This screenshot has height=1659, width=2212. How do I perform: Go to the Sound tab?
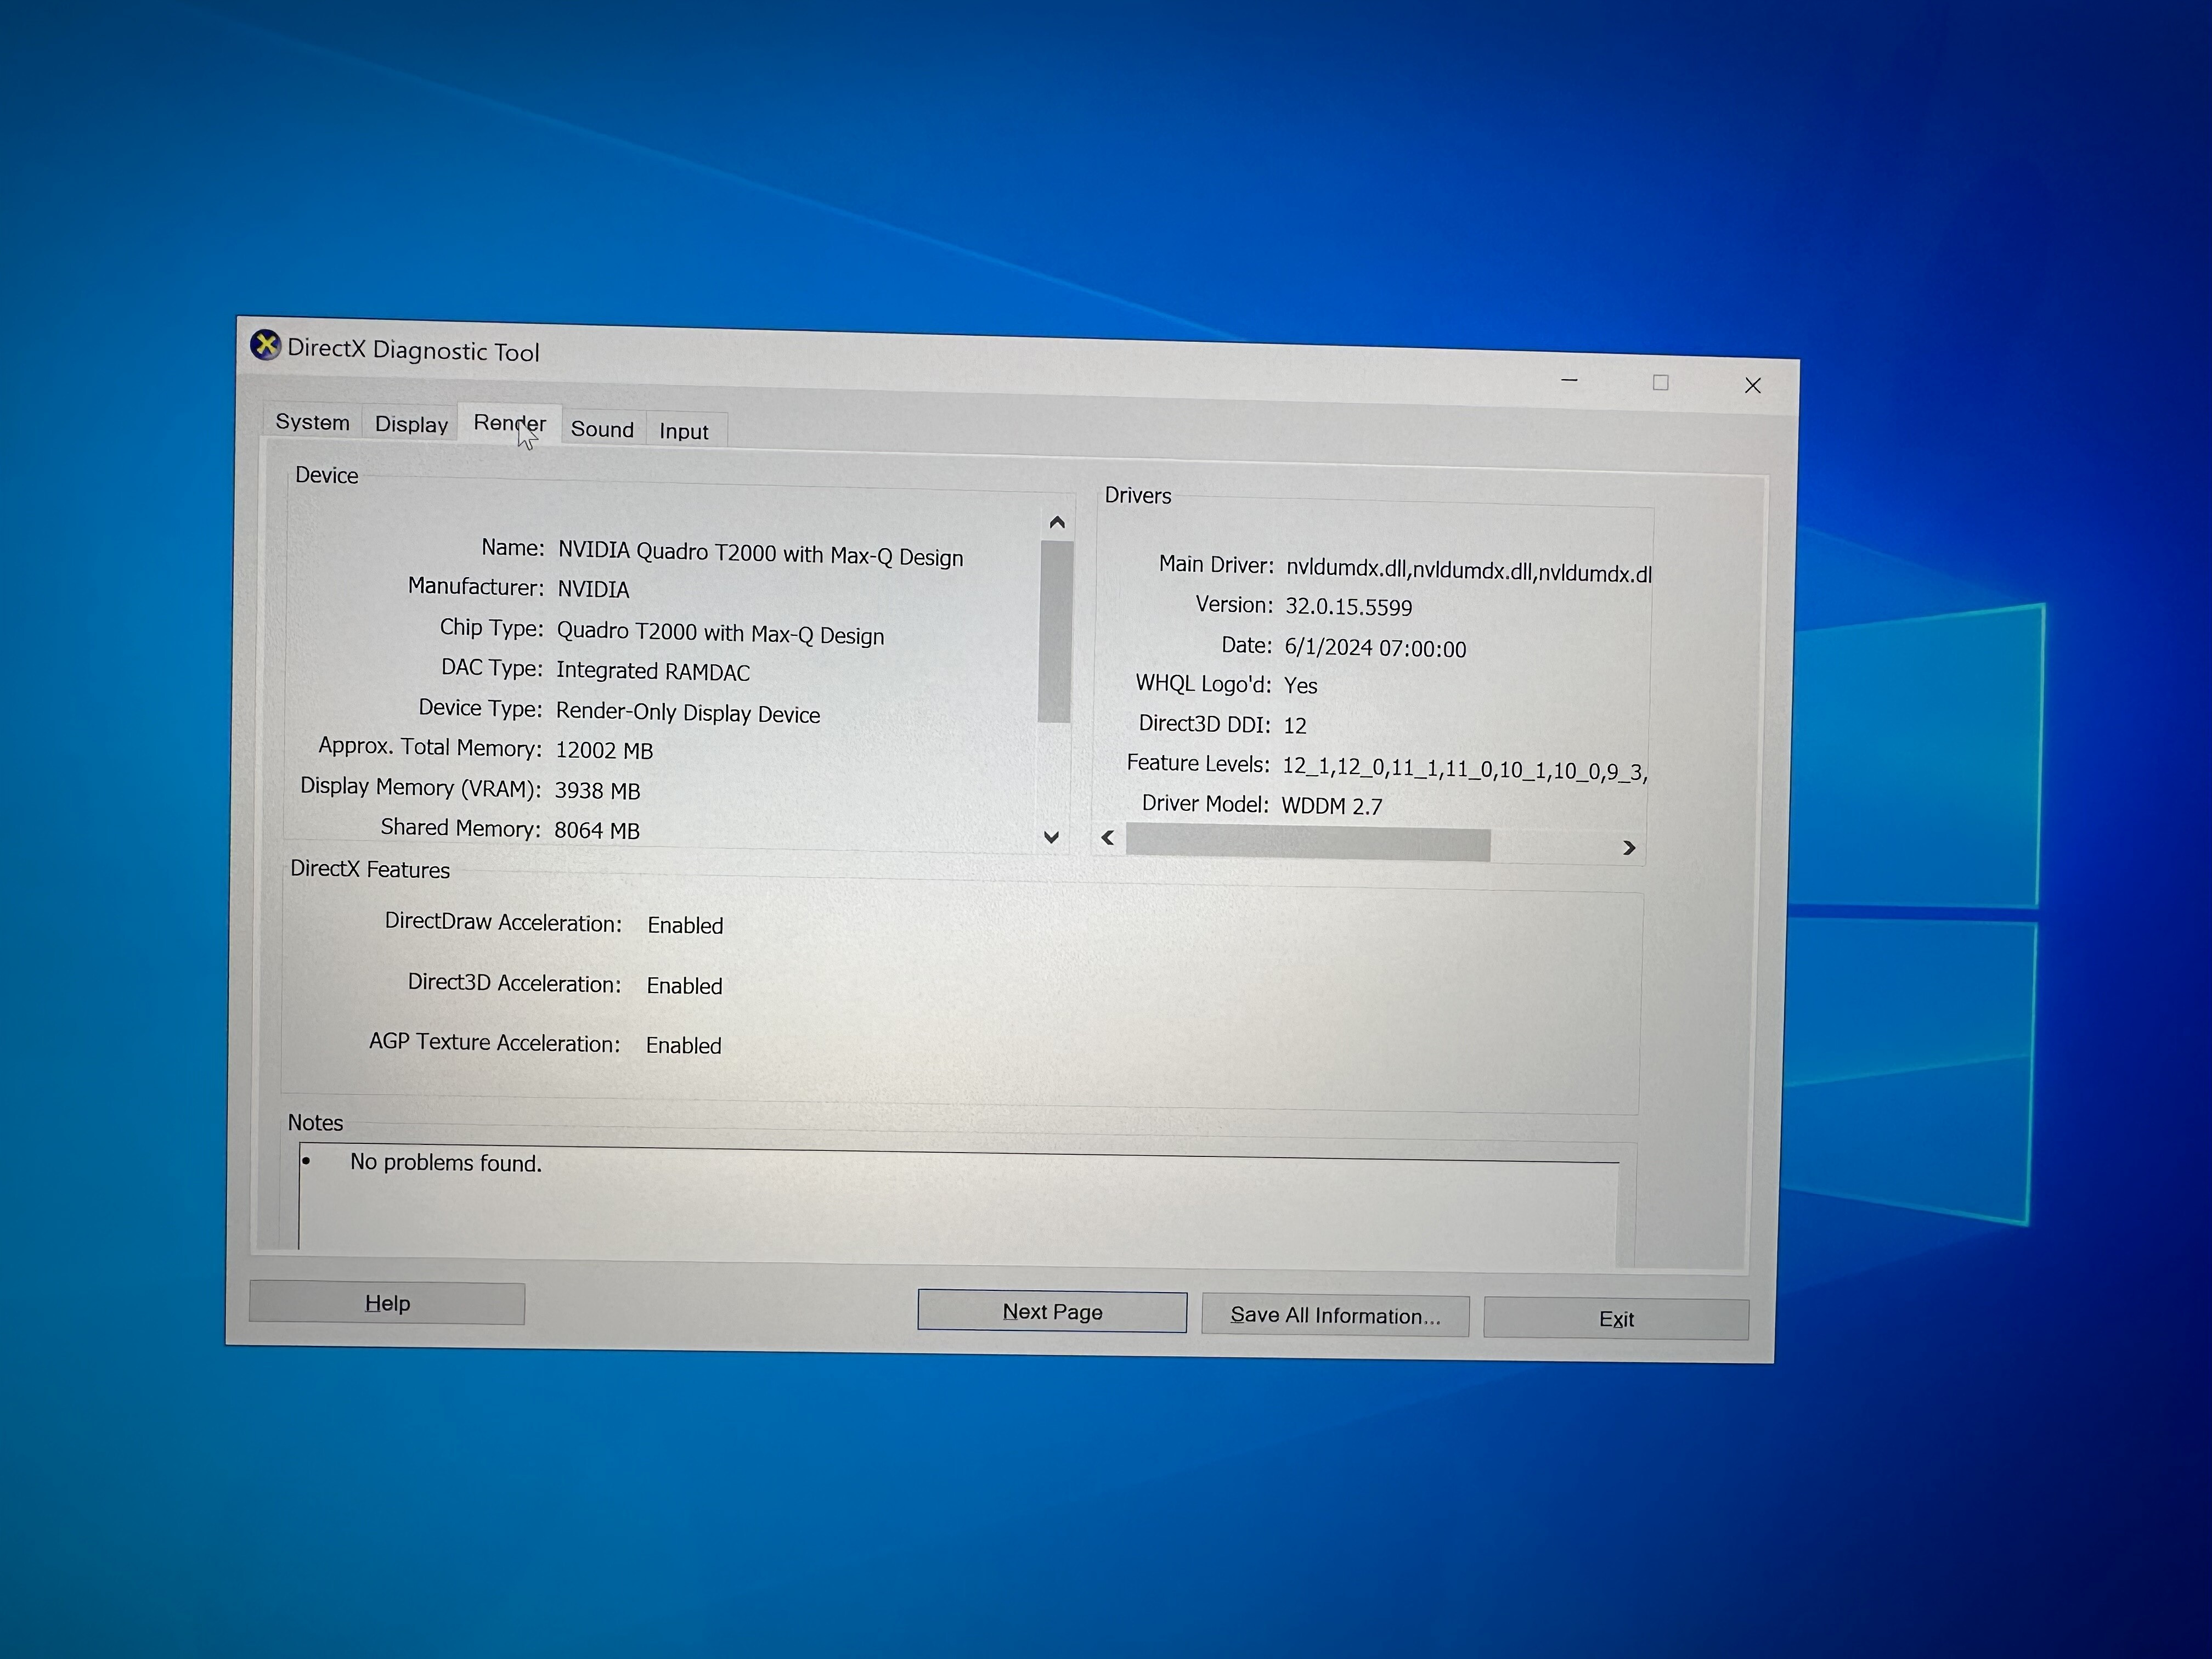tap(602, 429)
